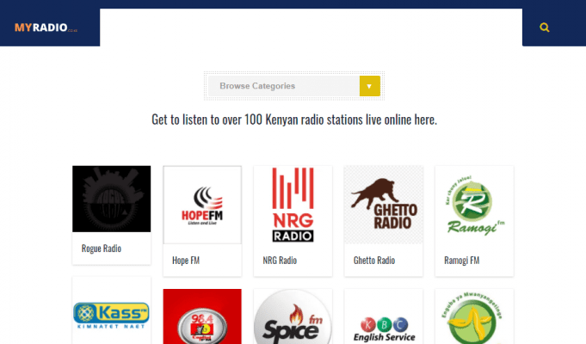Screen dimensions: 586x344
Task: Open the red 98.4 station logo
Action: [202, 316]
